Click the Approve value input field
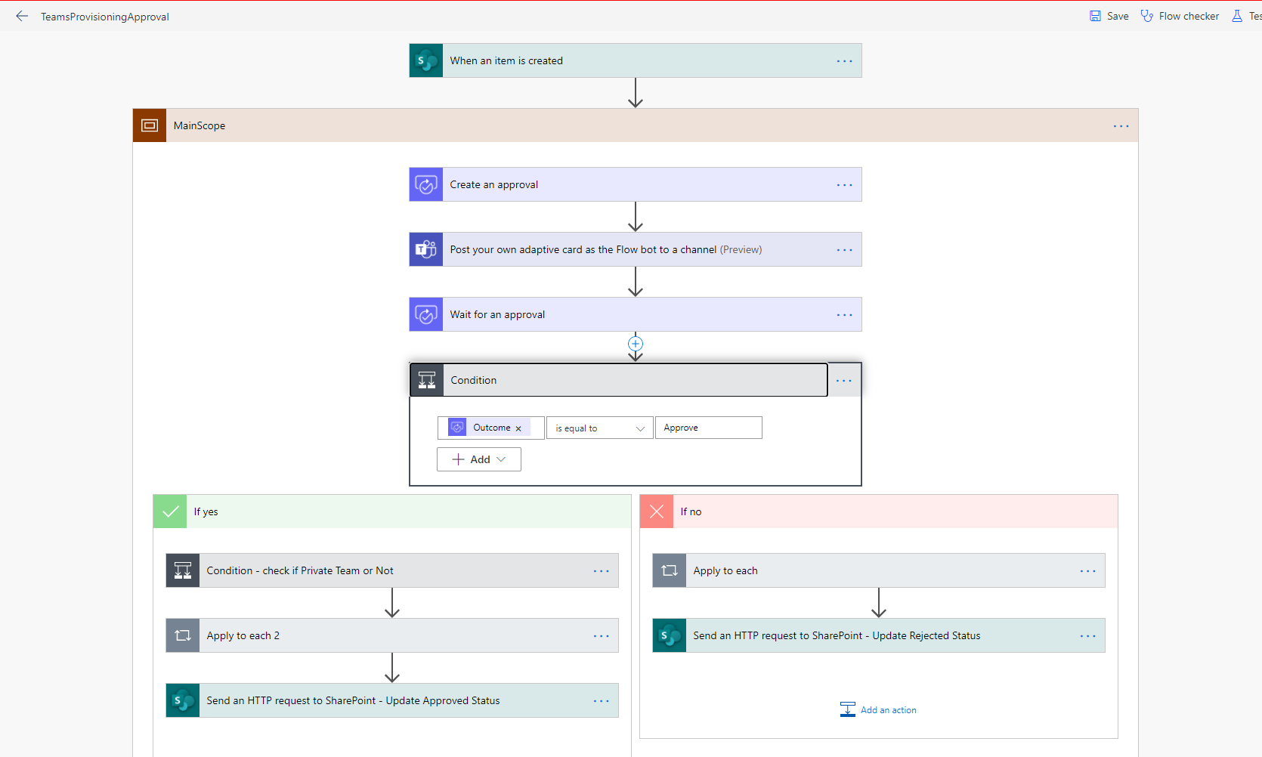Viewport: 1262px width, 757px height. (708, 428)
